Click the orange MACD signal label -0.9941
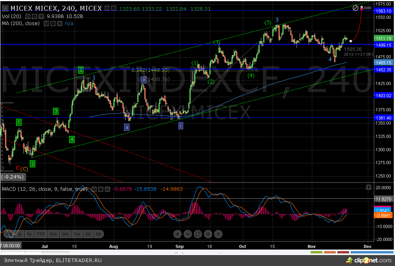Viewport: 395px width, 266px height. (383, 215)
